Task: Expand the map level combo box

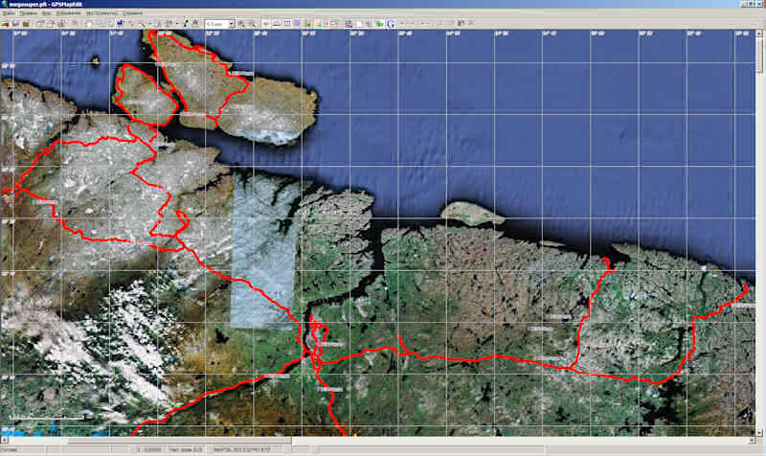Action: pyautogui.click(x=231, y=23)
